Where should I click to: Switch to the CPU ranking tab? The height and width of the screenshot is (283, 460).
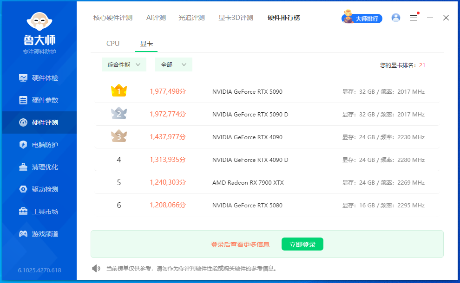point(113,44)
